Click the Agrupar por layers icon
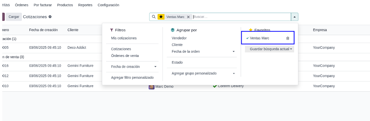370x121 pixels. tap(173, 30)
